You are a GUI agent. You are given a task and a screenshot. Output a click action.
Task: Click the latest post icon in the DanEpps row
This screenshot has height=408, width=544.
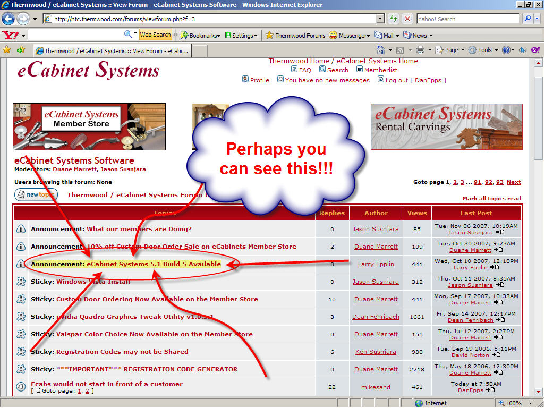point(490,390)
